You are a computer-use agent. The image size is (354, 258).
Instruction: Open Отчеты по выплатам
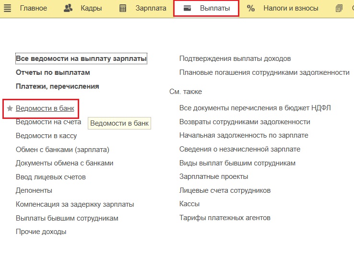click(x=53, y=72)
